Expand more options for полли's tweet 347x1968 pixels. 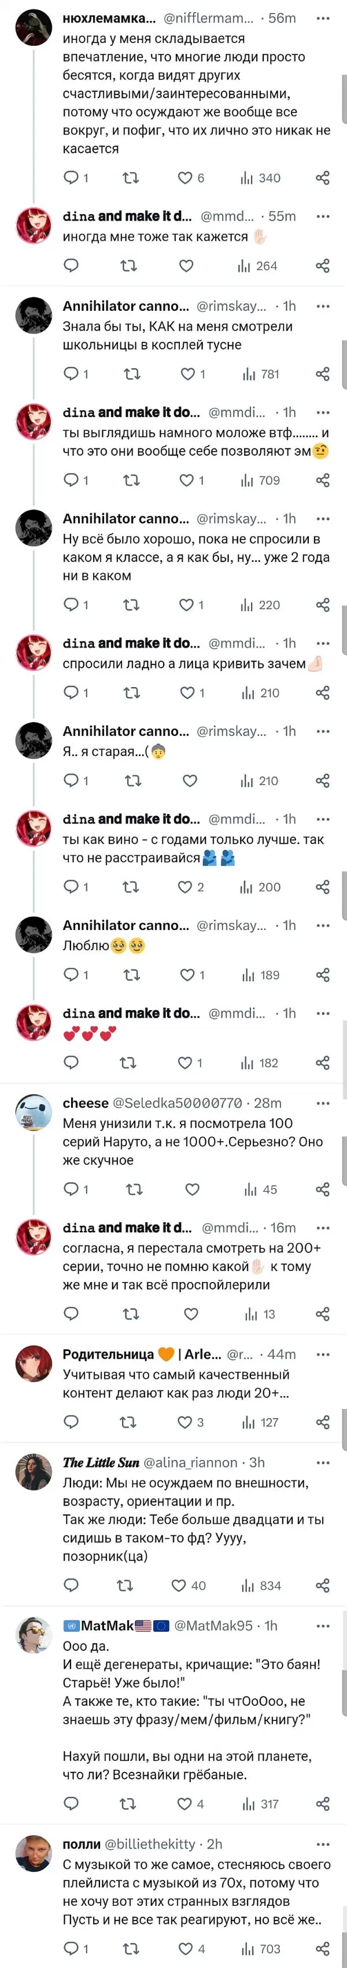click(323, 1844)
